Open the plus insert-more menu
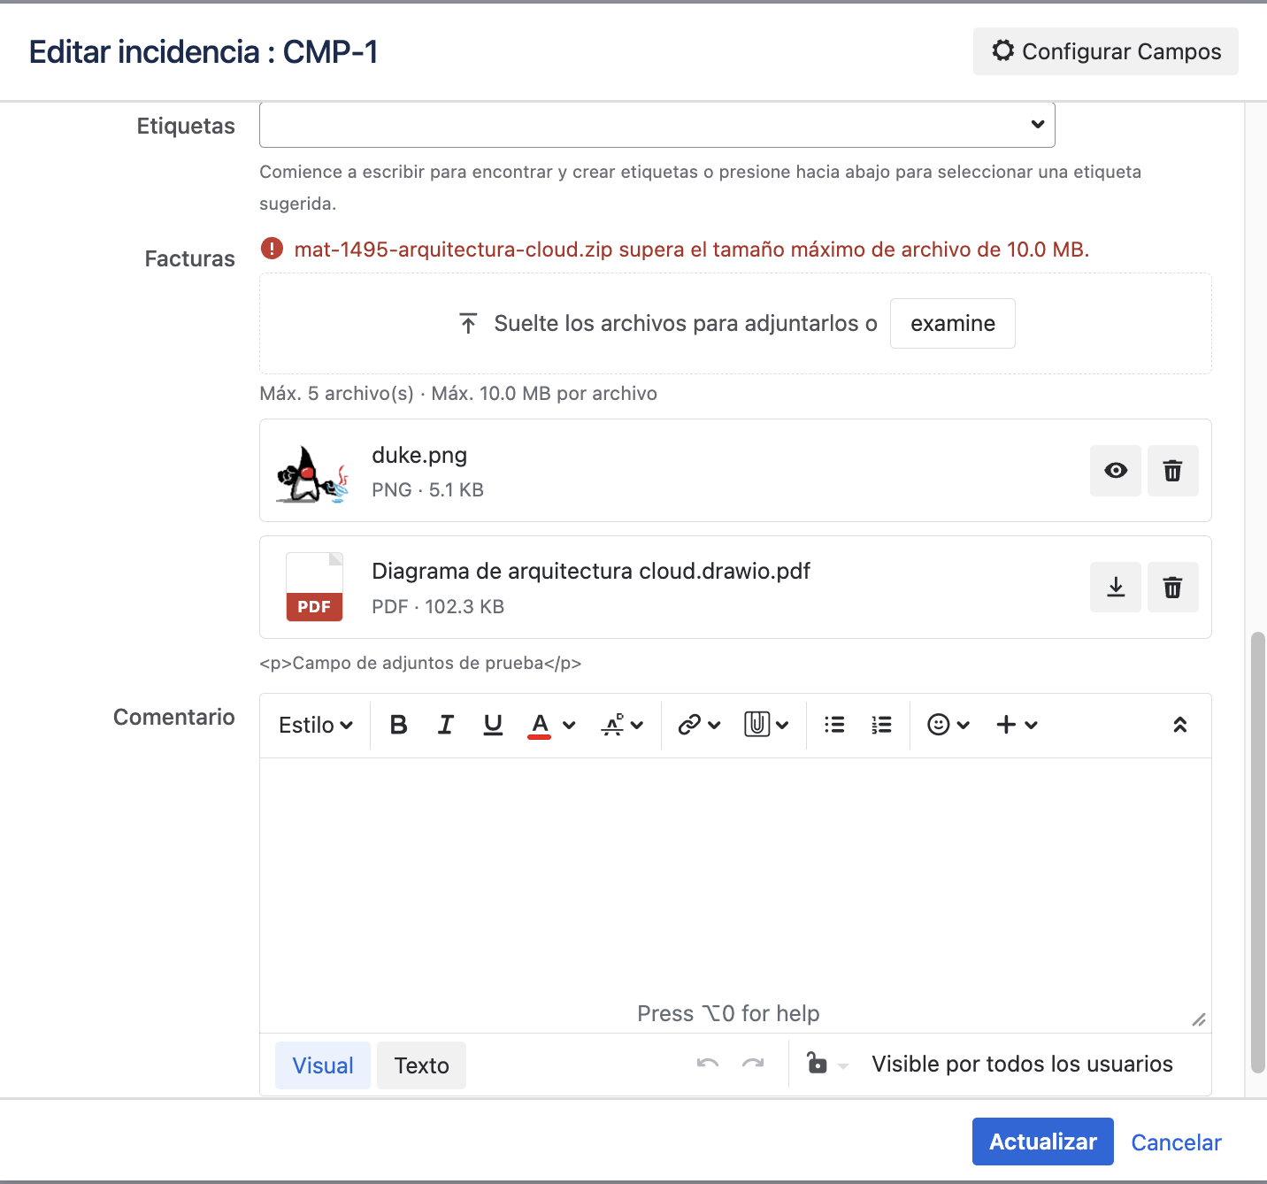The height and width of the screenshot is (1184, 1267). [1017, 725]
